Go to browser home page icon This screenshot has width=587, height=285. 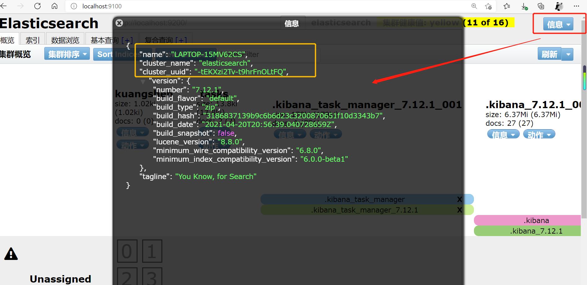pyautogui.click(x=55, y=6)
